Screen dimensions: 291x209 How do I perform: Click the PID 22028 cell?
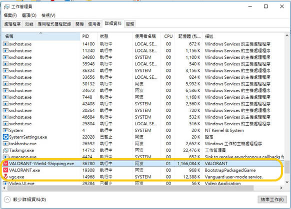[x=88, y=137]
